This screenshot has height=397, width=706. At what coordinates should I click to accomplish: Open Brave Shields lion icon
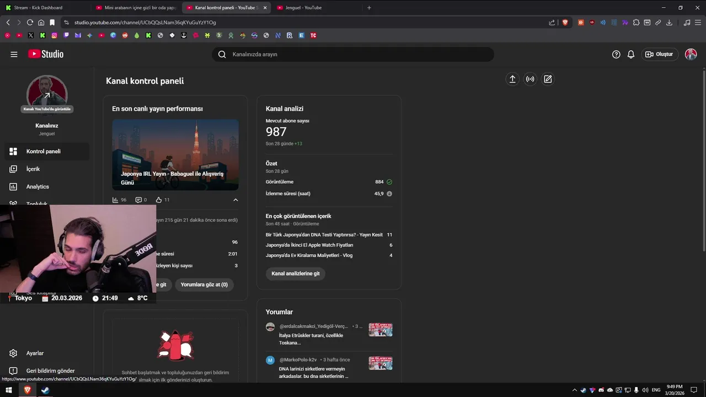click(x=565, y=23)
